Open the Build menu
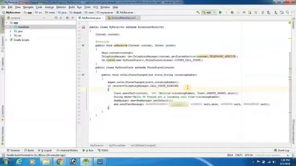This screenshot has height=166, width=296. (72, 7)
